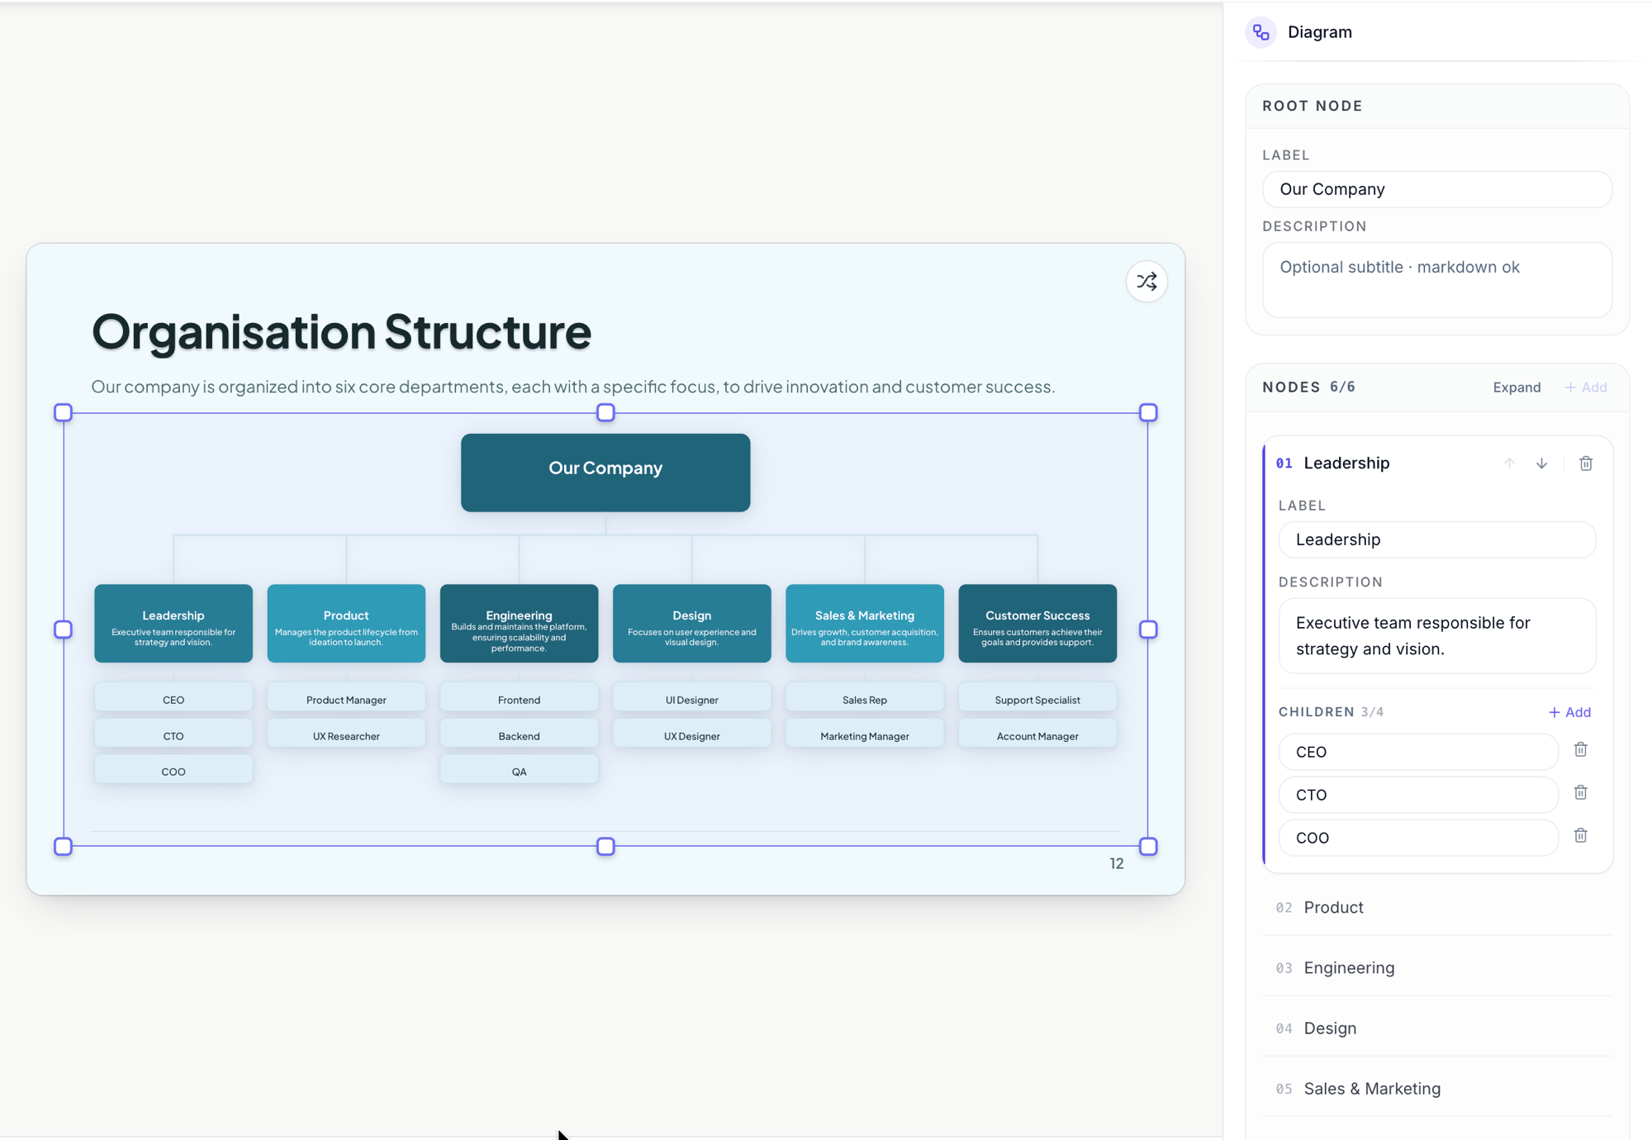Image resolution: width=1652 pixels, height=1140 pixels.
Task: Delete the CTO child entry
Action: point(1580,793)
